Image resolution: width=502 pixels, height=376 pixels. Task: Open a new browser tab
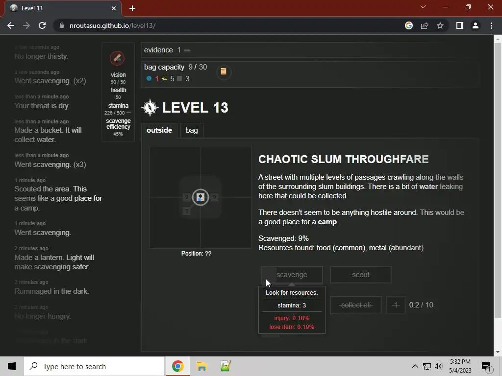pos(132,8)
